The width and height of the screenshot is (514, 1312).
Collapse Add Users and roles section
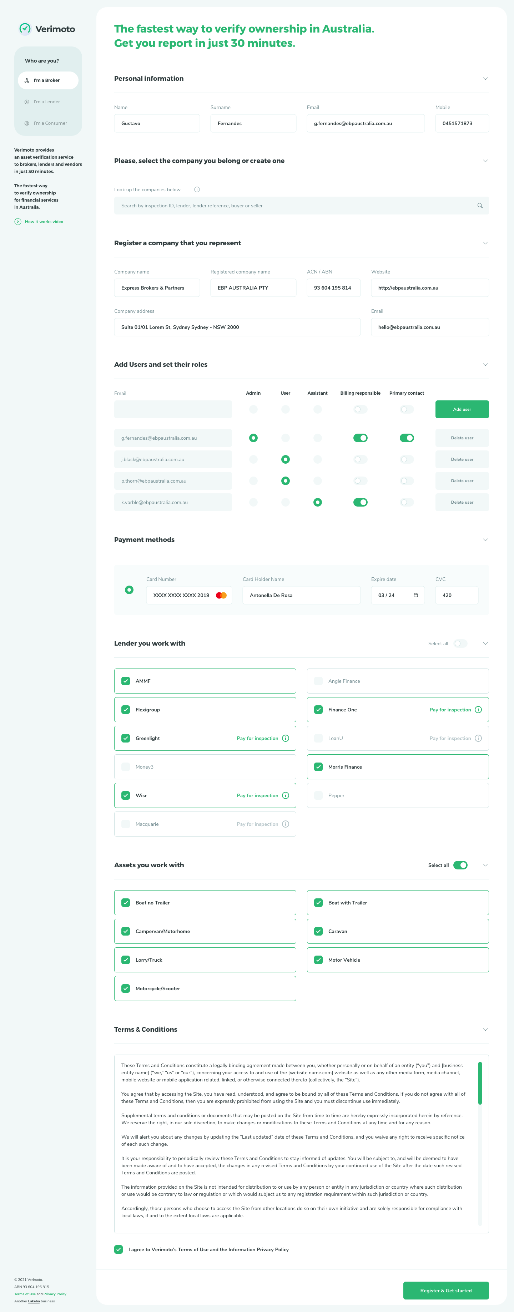coord(485,365)
